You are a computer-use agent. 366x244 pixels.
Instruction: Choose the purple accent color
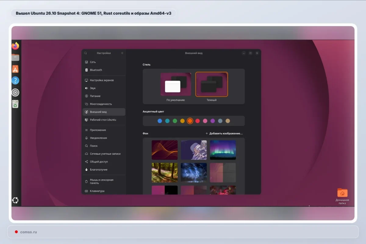[x=213, y=121]
